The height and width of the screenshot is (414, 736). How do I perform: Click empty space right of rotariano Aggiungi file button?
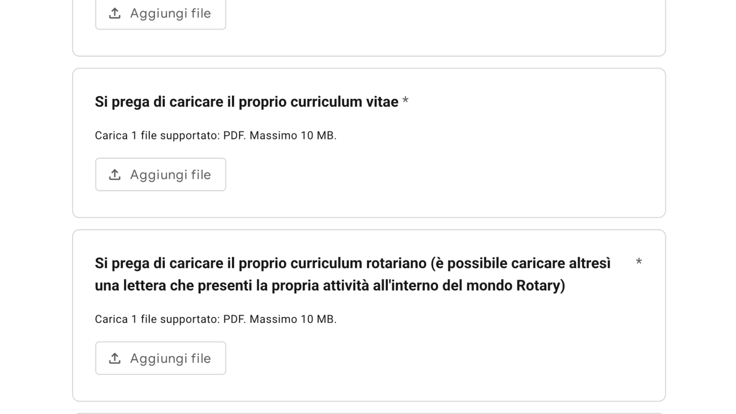(422, 359)
